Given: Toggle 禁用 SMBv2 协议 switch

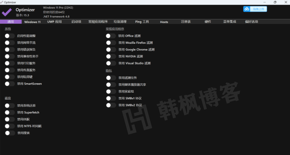Looking at the screenshot, I should point(111,105).
